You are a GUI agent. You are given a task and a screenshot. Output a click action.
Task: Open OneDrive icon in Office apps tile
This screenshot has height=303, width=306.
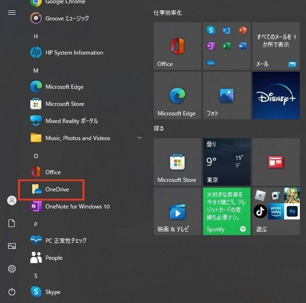click(211, 62)
